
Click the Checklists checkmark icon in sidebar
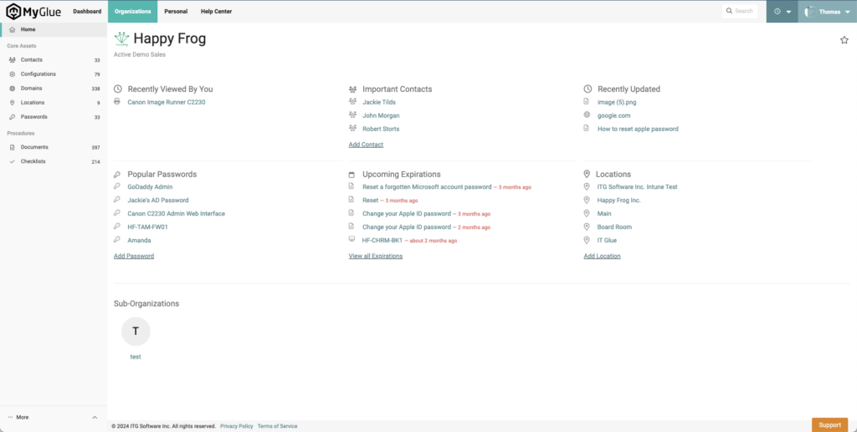[12, 161]
